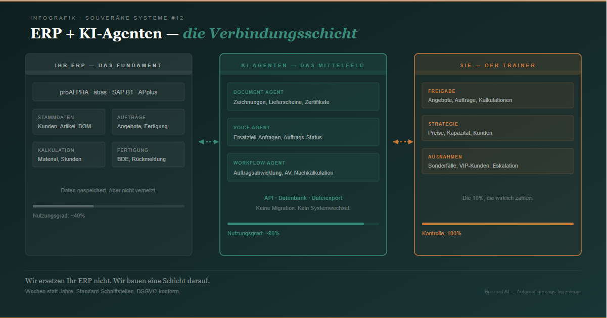Select the Fertigung card mentioning BDE, Rückmeldung
The image size is (607, 318).
[148, 154]
